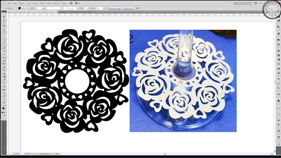Image resolution: width=281 pixels, height=158 pixels.
Task: Open the View menu
Action: 49,3
